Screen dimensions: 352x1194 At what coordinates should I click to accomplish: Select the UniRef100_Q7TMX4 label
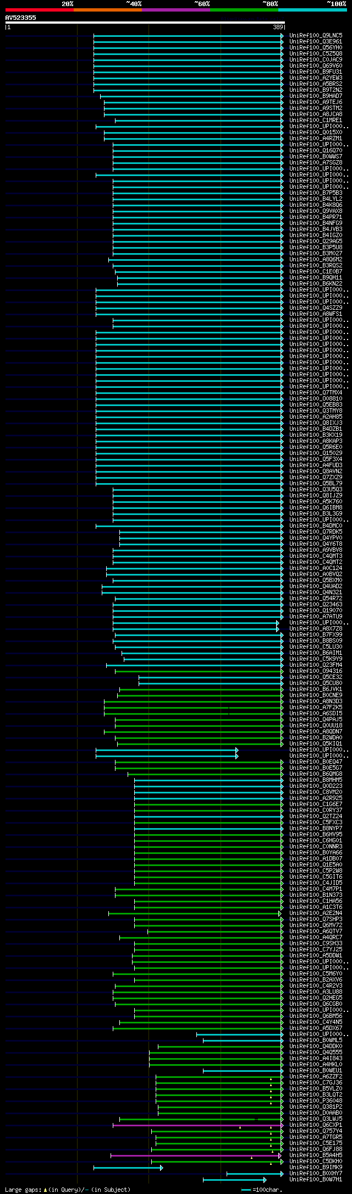[316, 393]
